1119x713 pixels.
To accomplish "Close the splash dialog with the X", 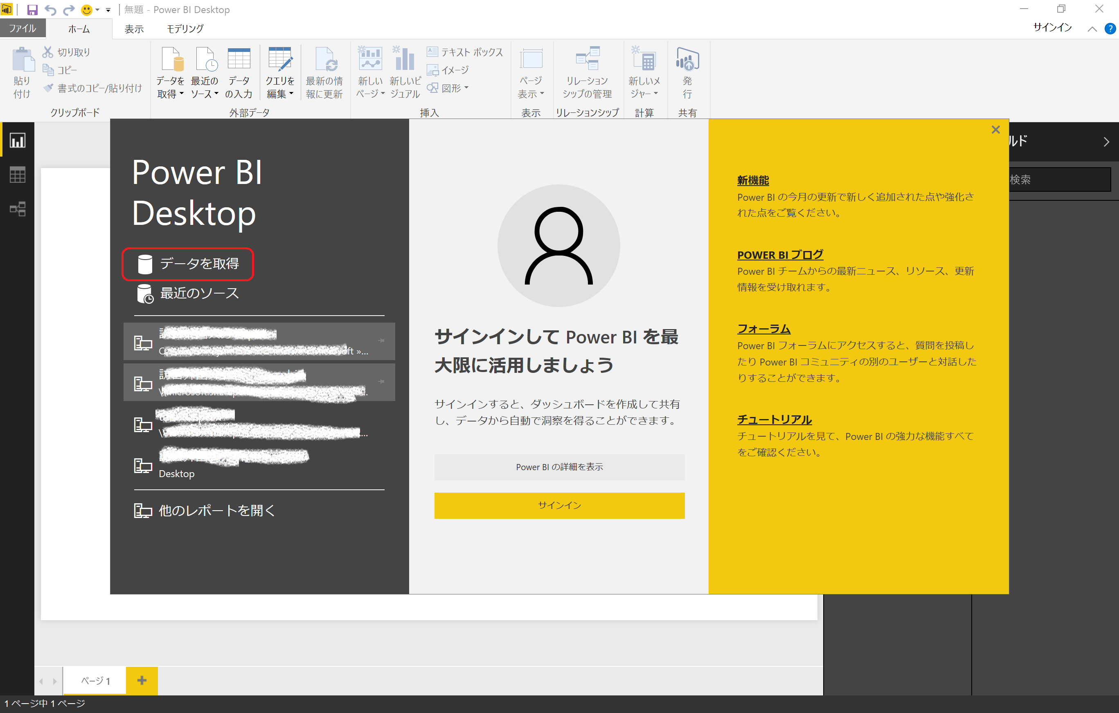I will (995, 130).
